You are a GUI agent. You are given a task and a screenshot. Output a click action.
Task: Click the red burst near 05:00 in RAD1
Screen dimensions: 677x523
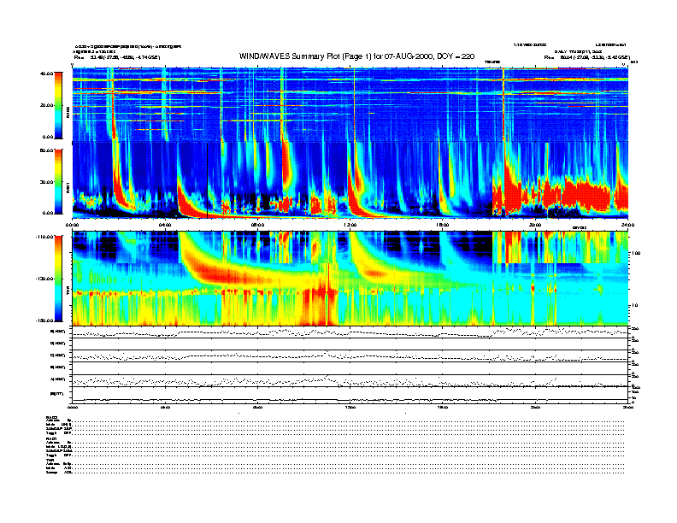click(x=185, y=205)
